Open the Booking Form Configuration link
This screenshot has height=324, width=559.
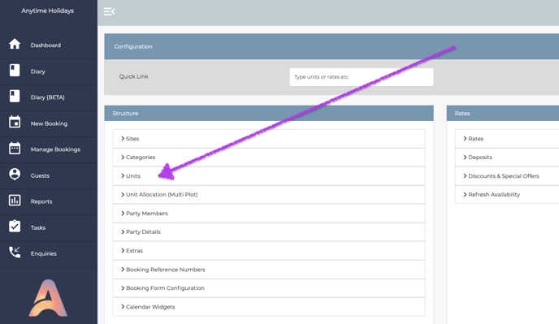(165, 288)
